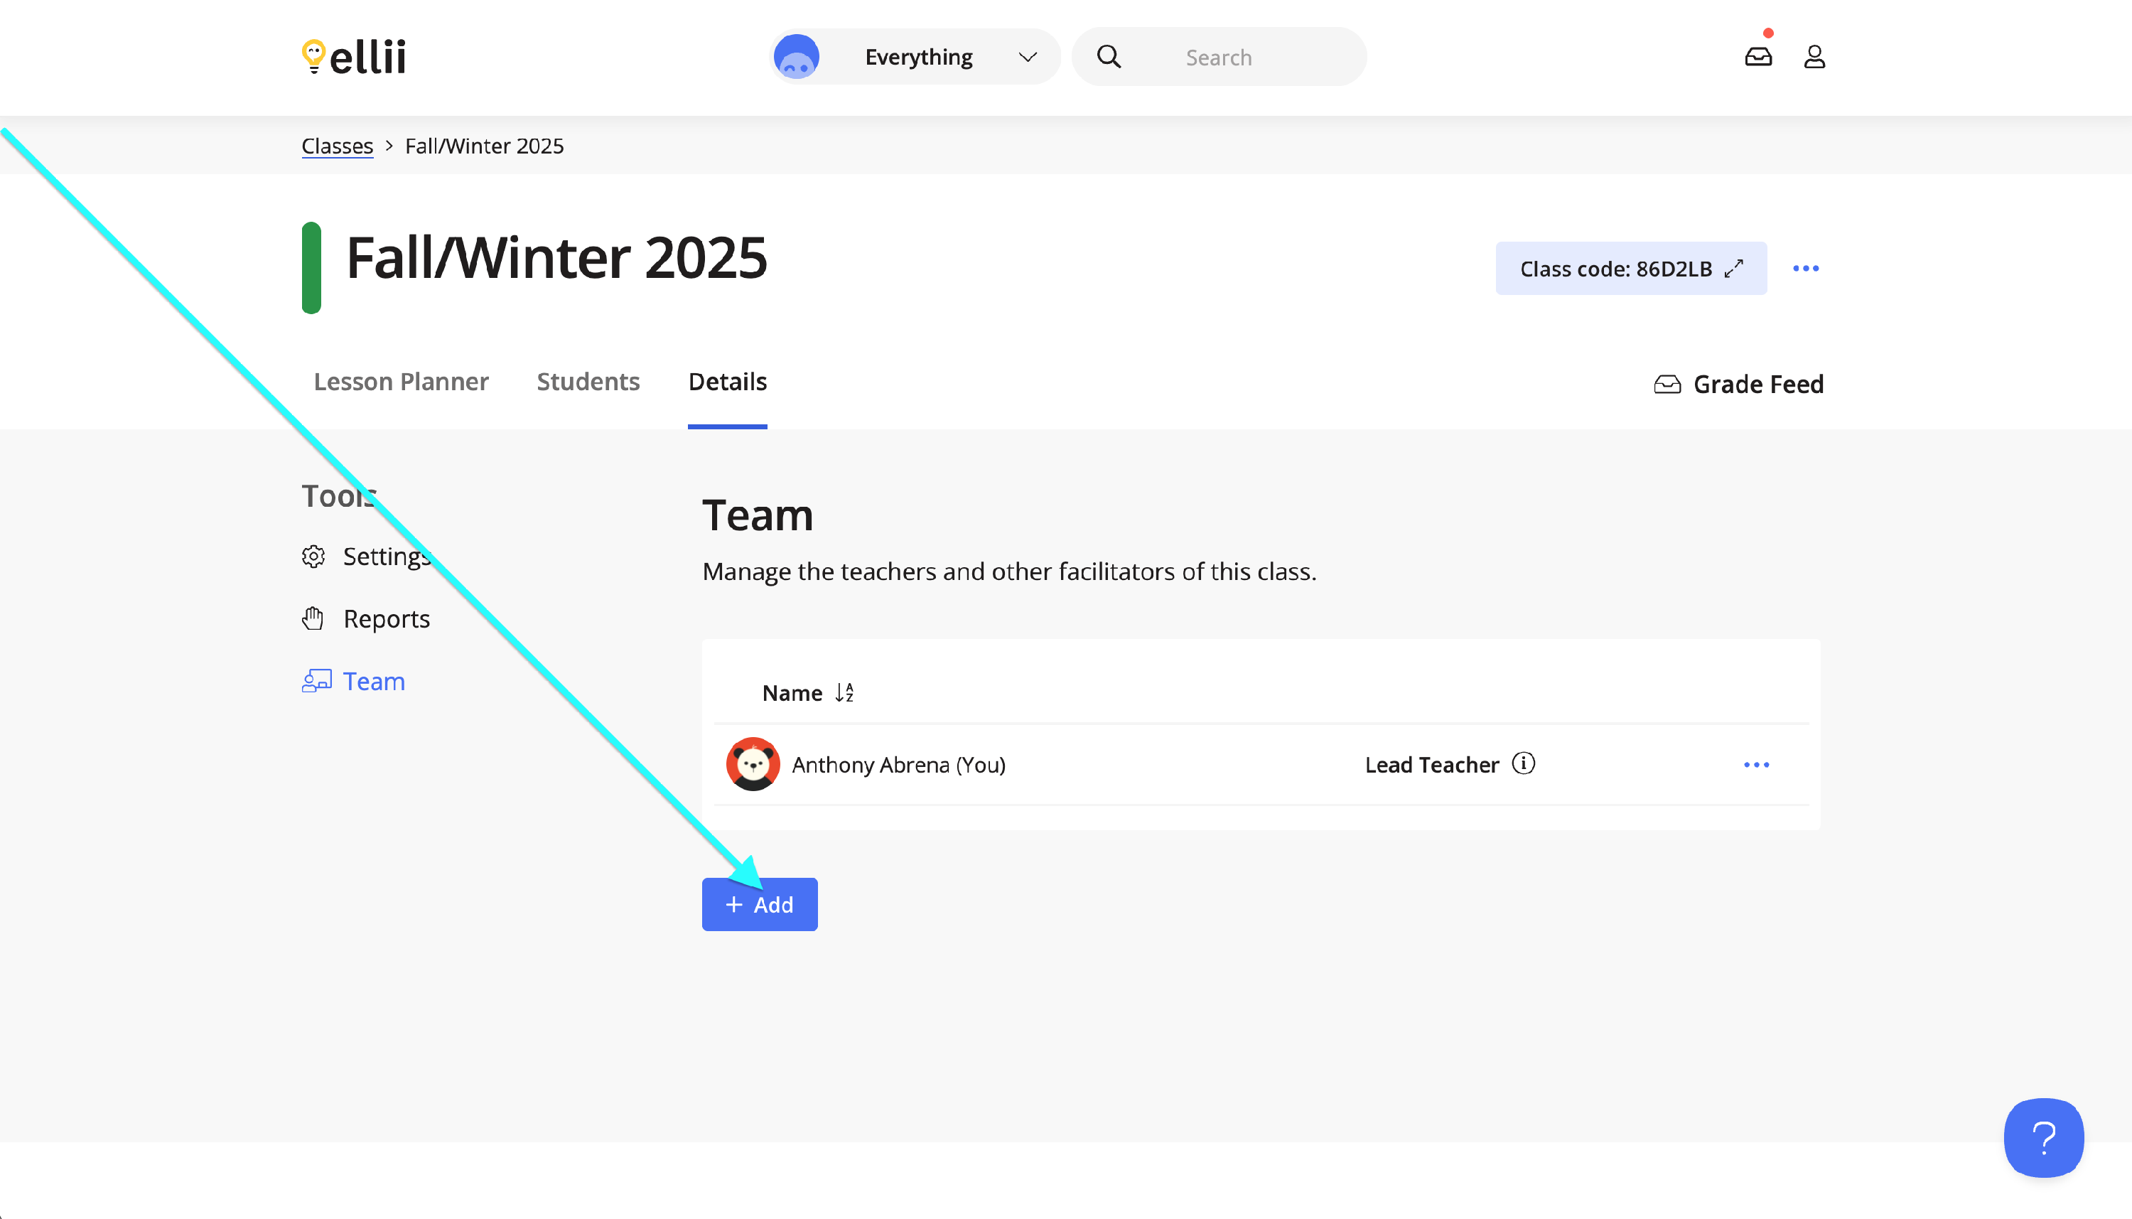Open Anthony Abrena's row options menu
Viewport: 2132px width, 1219px height.
pos(1756,764)
